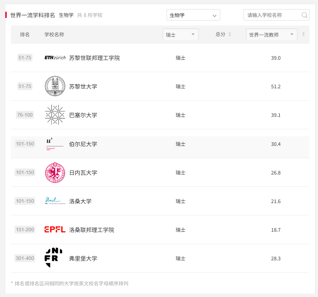Open 巴塞尔大学 school link
This screenshot has height=297, width=318.
tap(83, 115)
